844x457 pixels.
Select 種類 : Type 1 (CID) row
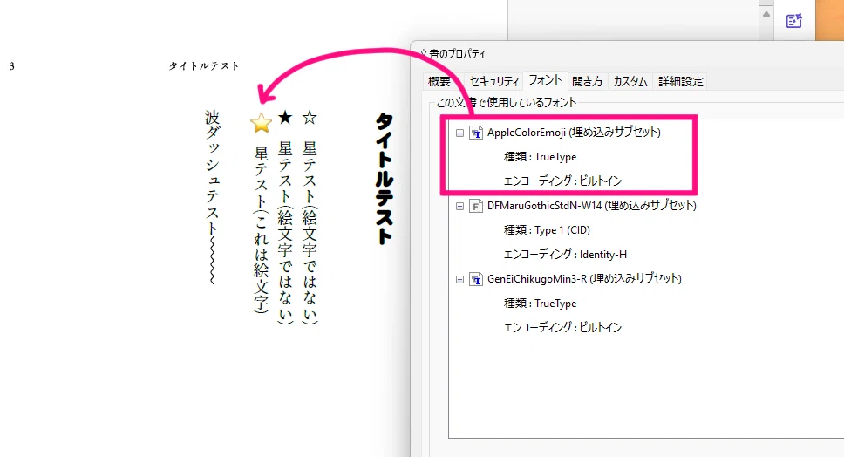pyautogui.click(x=547, y=230)
